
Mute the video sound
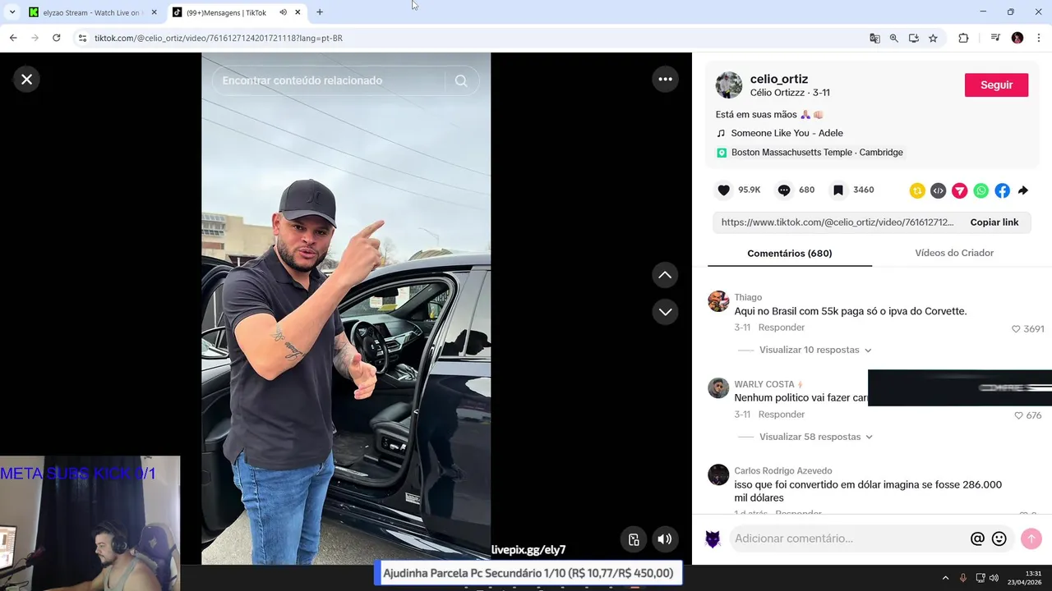665,539
